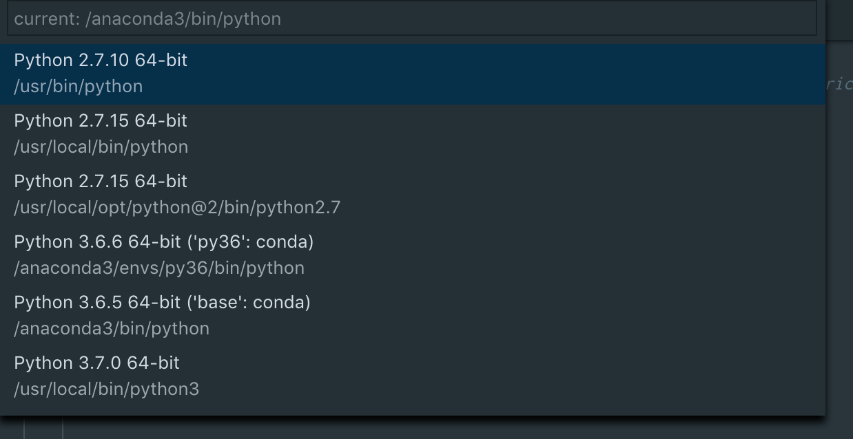This screenshot has height=439, width=853.
Task: Choose the /usr/local/opt/python@2/bin/python2.7 path
Action: (x=177, y=208)
